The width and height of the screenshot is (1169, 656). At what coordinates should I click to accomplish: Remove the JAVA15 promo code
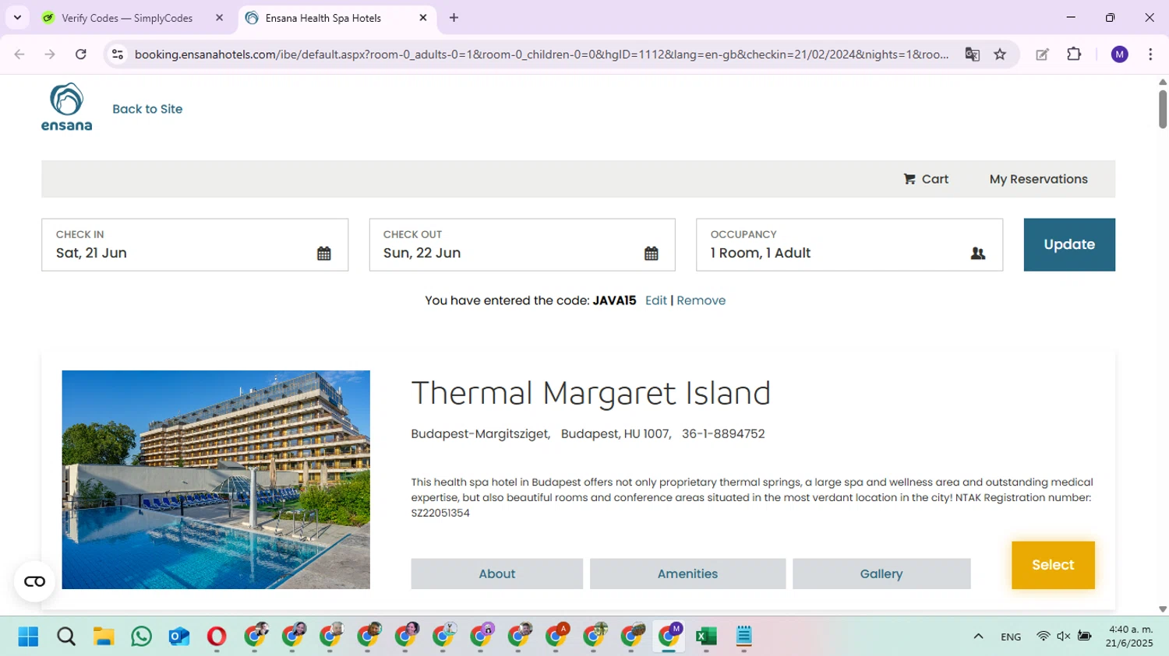[x=701, y=300]
